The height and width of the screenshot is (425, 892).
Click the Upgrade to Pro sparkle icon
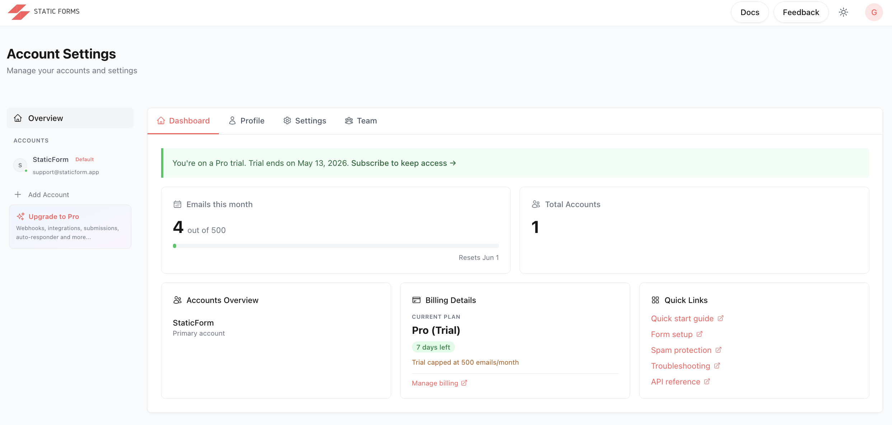coord(20,216)
